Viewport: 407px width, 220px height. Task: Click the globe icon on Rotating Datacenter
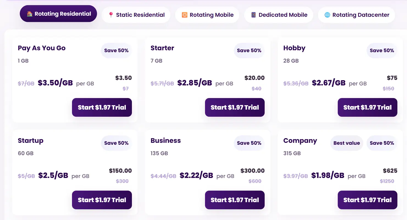(327, 15)
